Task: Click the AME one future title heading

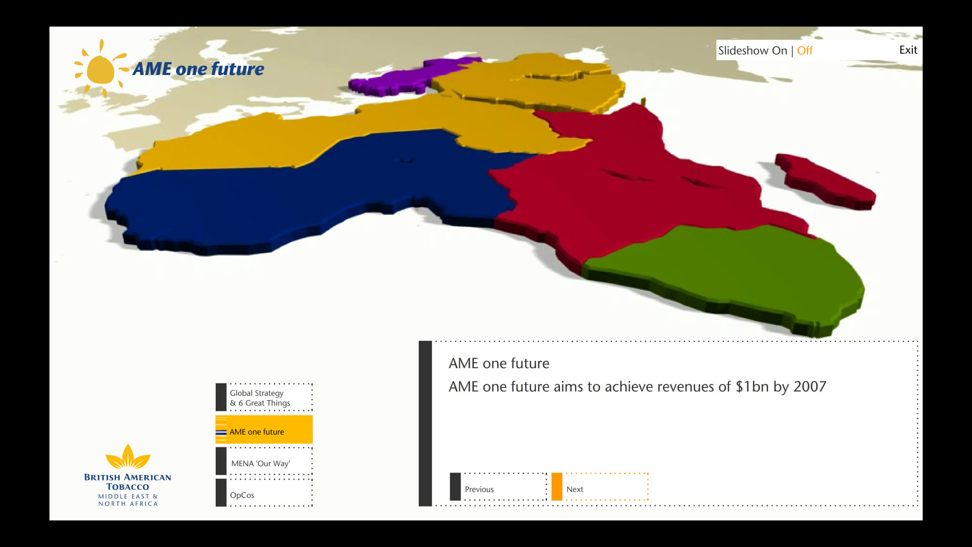Action: (x=499, y=363)
